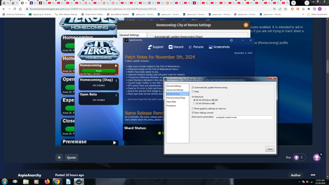This screenshot has height=185, width=329.
Task: Launch Homecoming with its play arrow
Action: coord(116,66)
